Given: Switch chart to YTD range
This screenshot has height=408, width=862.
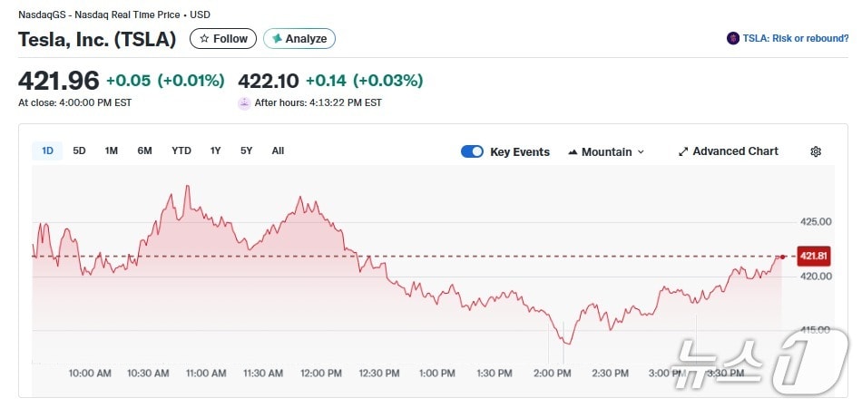Looking at the screenshot, I should pyautogui.click(x=181, y=151).
